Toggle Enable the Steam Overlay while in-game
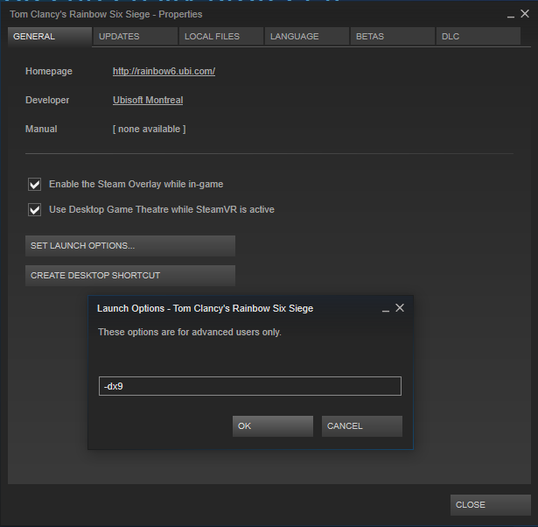 click(35, 185)
